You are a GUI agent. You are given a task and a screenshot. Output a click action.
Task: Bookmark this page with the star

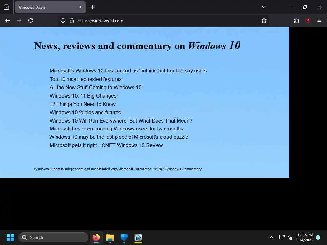tap(264, 20)
